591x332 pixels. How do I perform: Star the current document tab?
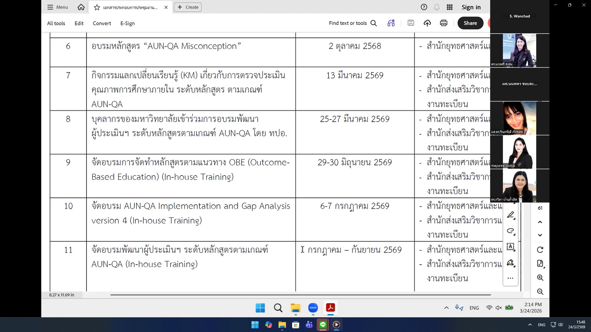point(97,7)
